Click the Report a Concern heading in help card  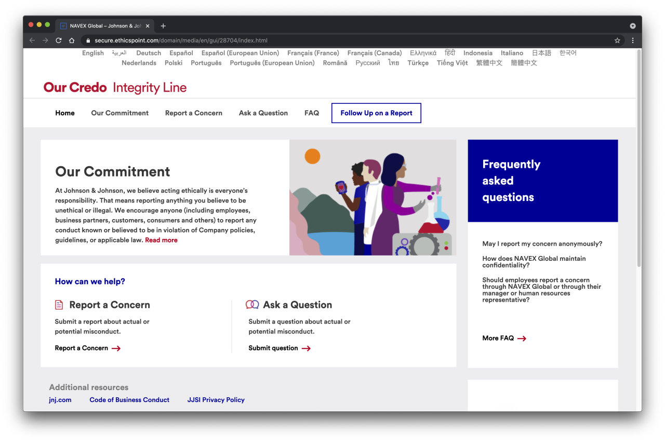[110, 305]
